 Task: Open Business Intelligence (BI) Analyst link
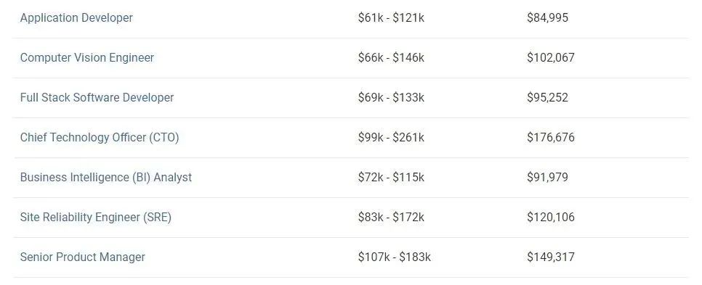point(105,177)
